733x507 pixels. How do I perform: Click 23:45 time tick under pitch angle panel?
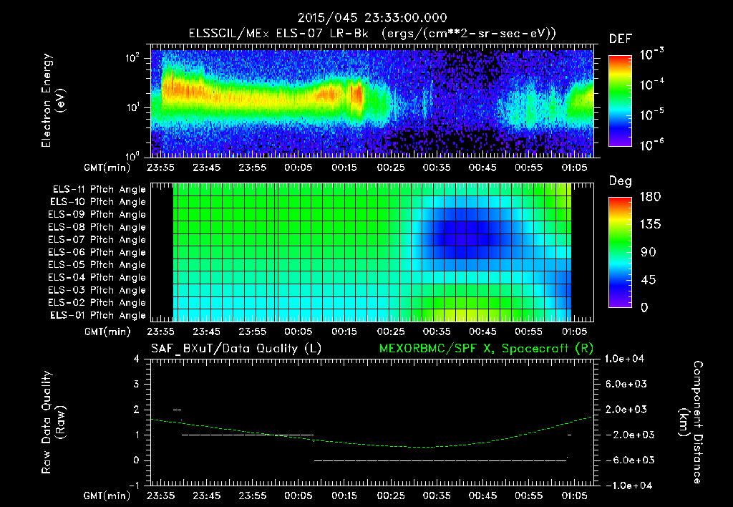[207, 332]
